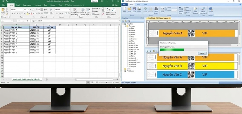242x114 pixels.
Task: Click the blue help icon in Options group
Action: tap(211, 9)
